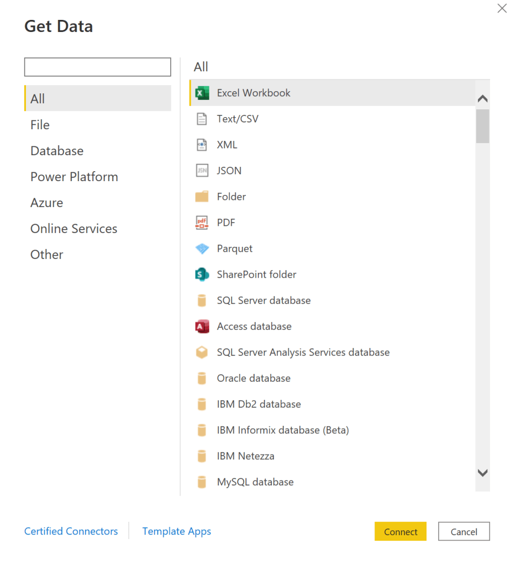Select the SharePoint folder icon
This screenshot has width=516, height=565.
click(202, 274)
